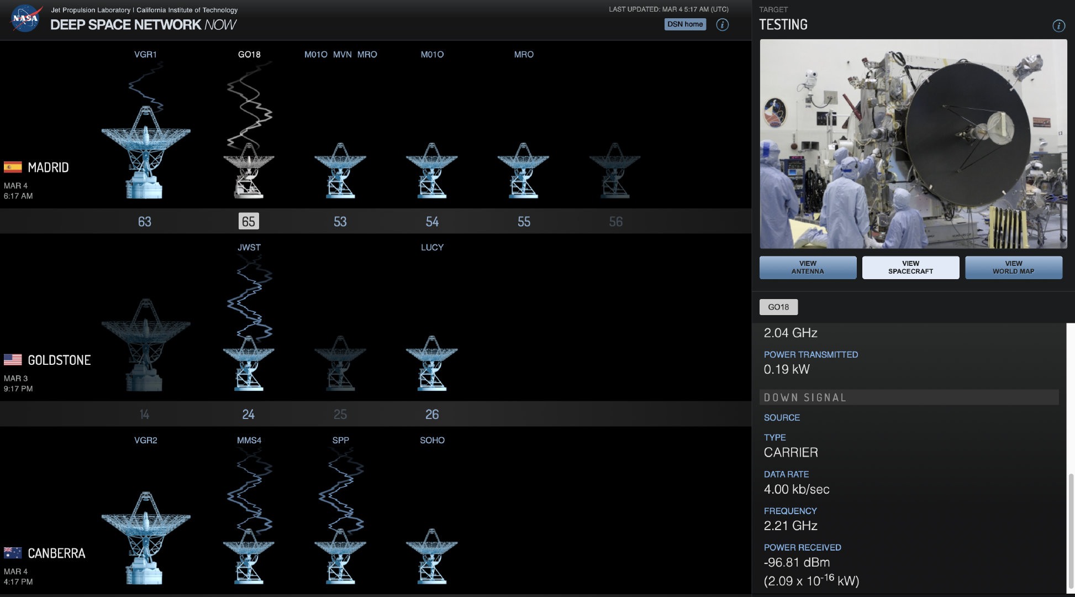The width and height of the screenshot is (1075, 597).
Task: Select Goldstone antenna dish 26
Action: [x=432, y=363]
